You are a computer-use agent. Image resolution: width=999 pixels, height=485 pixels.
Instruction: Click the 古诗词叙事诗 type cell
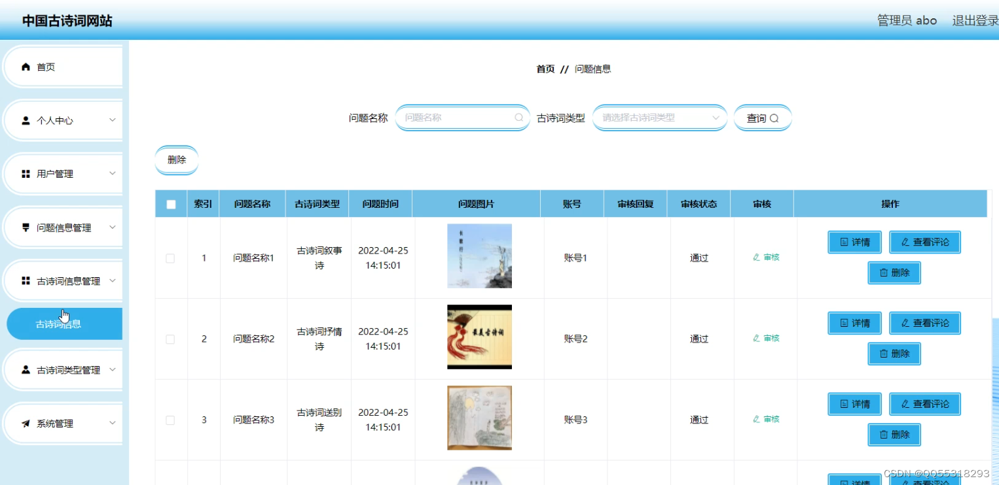click(x=319, y=258)
